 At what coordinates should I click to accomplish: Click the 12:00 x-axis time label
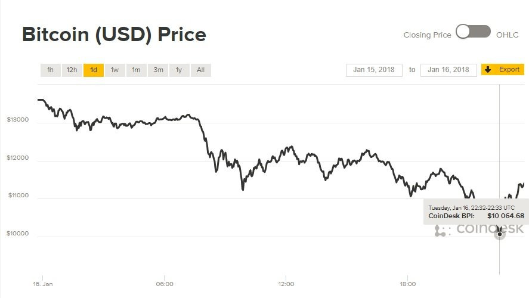[x=286, y=284]
